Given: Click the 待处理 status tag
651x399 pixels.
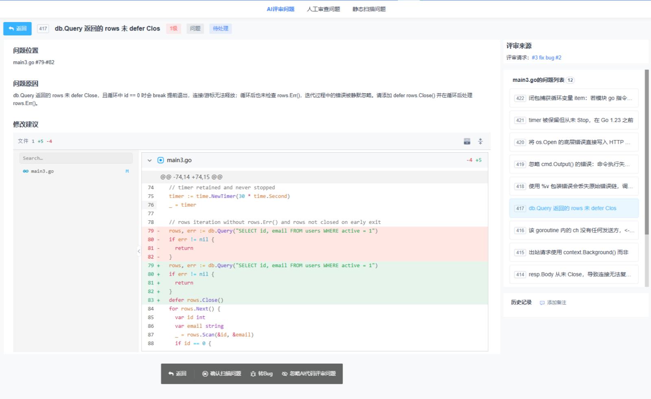Looking at the screenshot, I should tap(221, 28).
